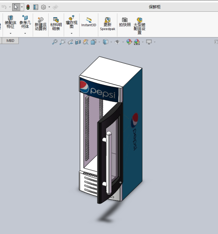The width and height of the screenshot is (218, 234).
Task: Click the Edit Appearance color ball icon
Action: (129, 42)
